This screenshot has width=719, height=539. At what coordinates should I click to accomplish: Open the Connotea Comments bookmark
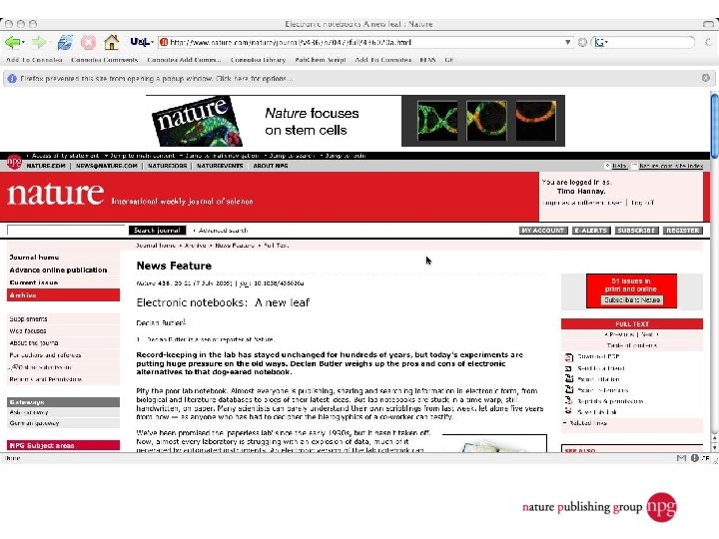pos(104,60)
